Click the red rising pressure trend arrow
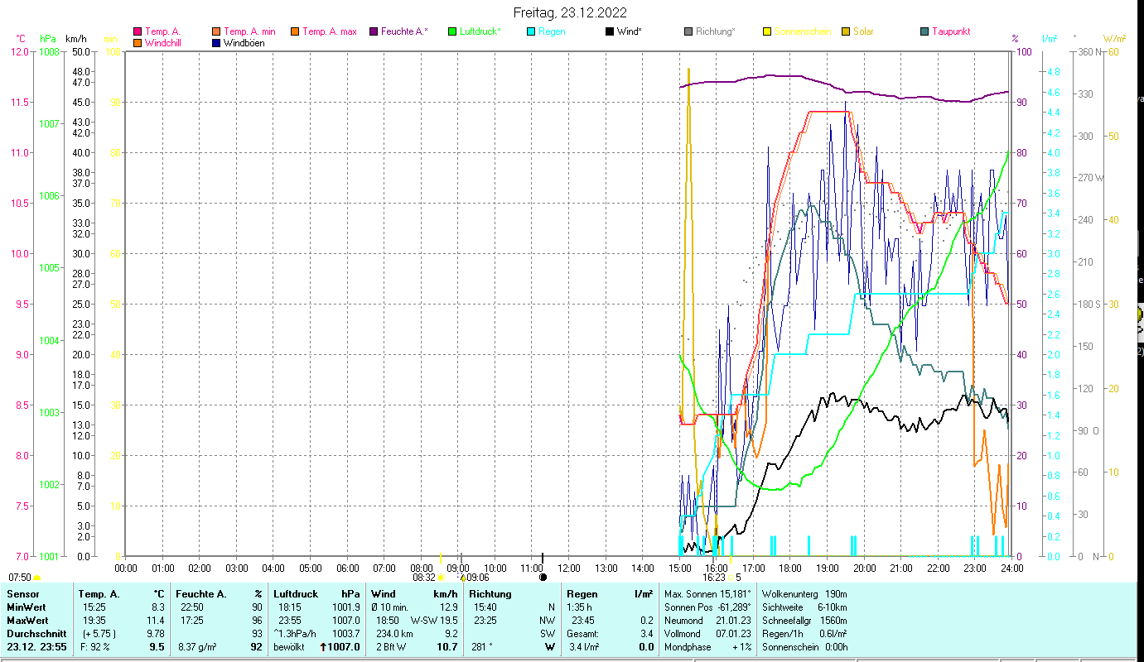 (324, 647)
